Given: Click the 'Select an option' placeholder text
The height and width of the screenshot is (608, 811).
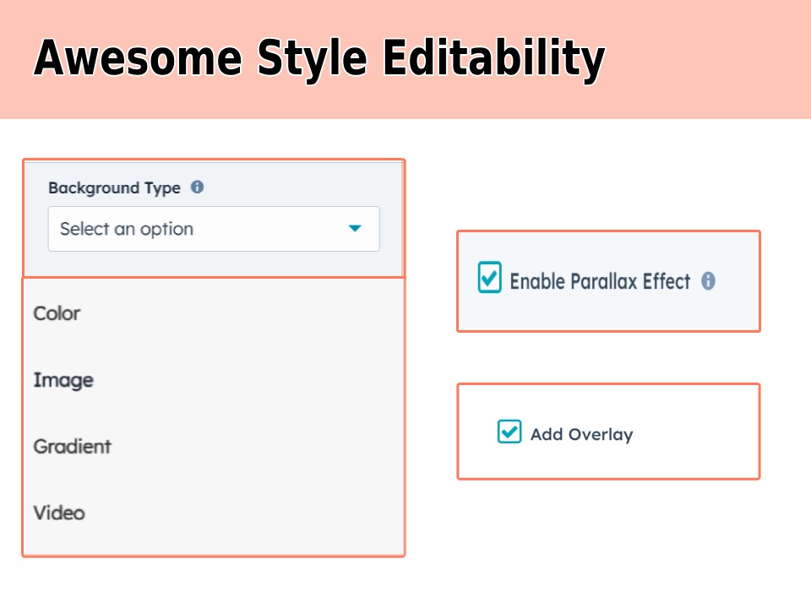Looking at the screenshot, I should (127, 229).
